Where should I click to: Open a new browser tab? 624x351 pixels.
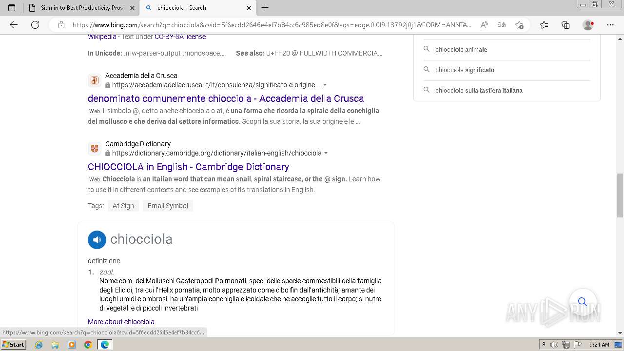[x=265, y=8]
